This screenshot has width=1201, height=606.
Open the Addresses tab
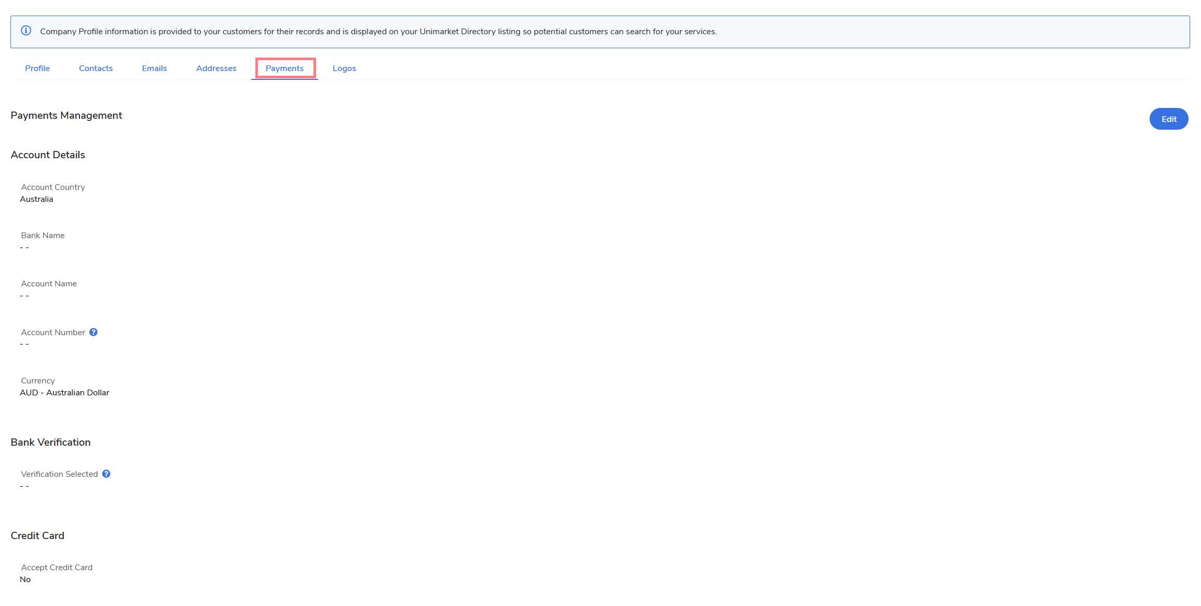pos(216,68)
